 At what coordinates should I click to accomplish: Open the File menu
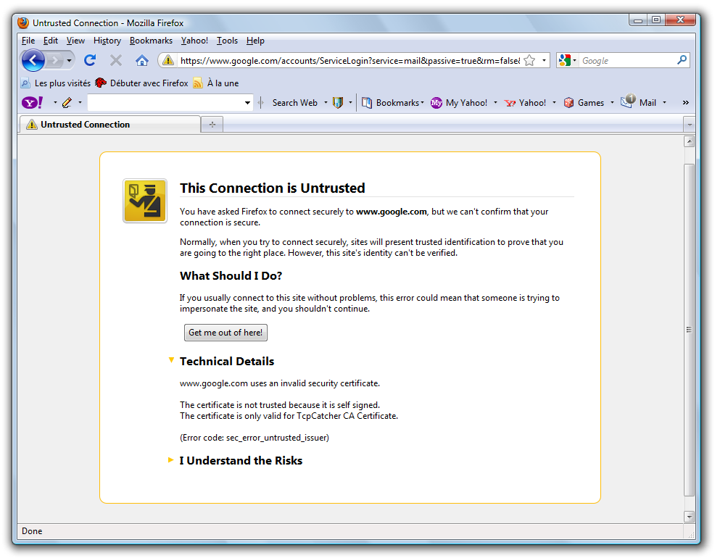(28, 41)
